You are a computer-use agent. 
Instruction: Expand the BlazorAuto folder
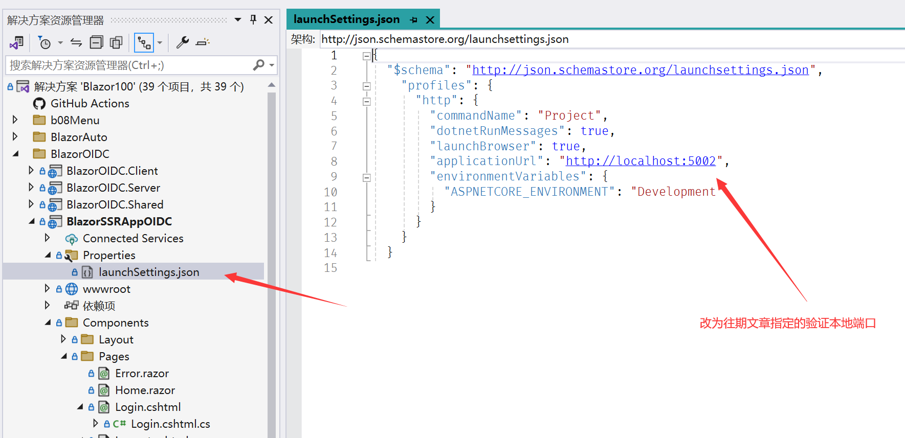(x=15, y=137)
